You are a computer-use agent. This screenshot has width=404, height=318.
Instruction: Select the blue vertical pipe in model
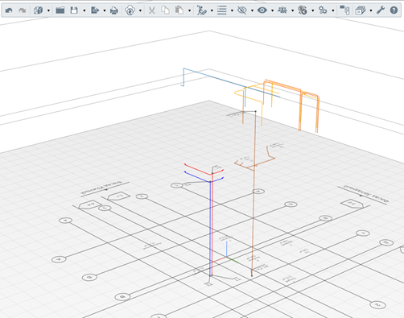click(x=210, y=228)
